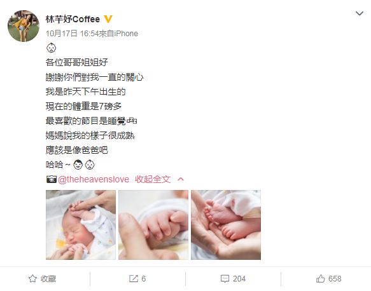Open the 204 comments count
Screen dimensions: 371x291
(239, 279)
